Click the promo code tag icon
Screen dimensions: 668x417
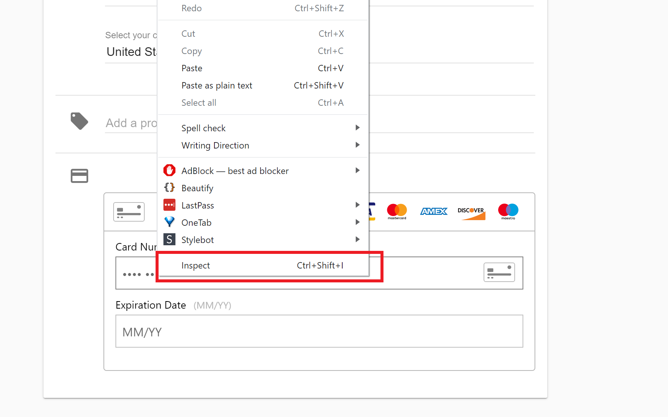click(79, 121)
